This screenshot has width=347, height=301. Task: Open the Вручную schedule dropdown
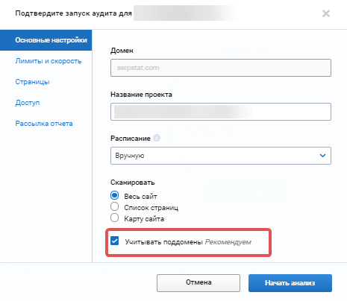221,156
